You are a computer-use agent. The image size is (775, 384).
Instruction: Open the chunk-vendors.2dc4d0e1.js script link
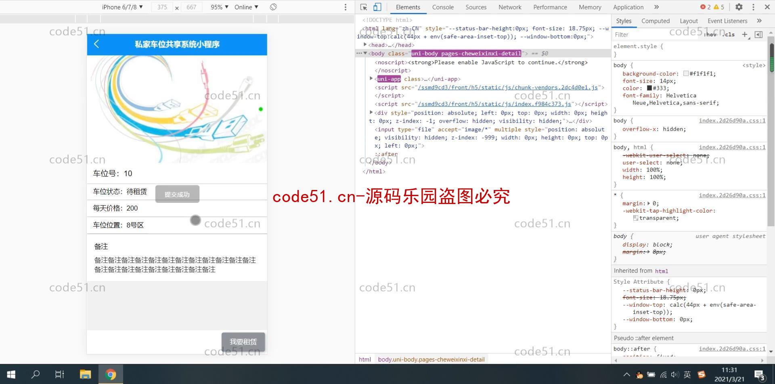pyautogui.click(x=508, y=87)
